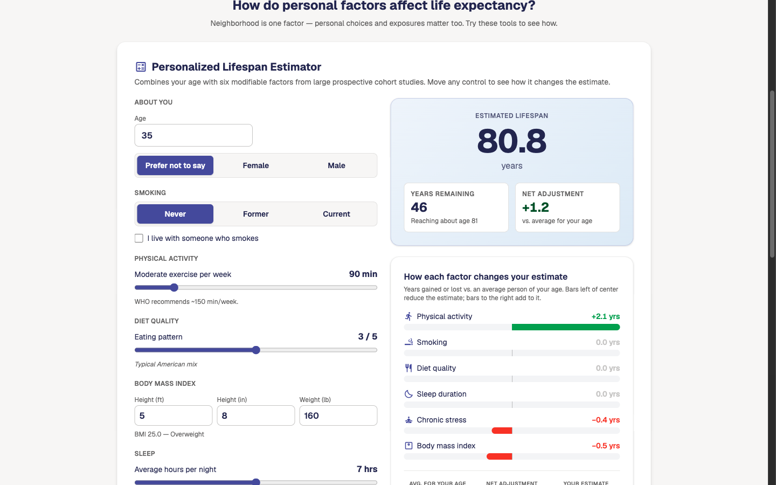Click the Smoking cigarette icon
Image resolution: width=776 pixels, height=485 pixels.
[x=408, y=342]
